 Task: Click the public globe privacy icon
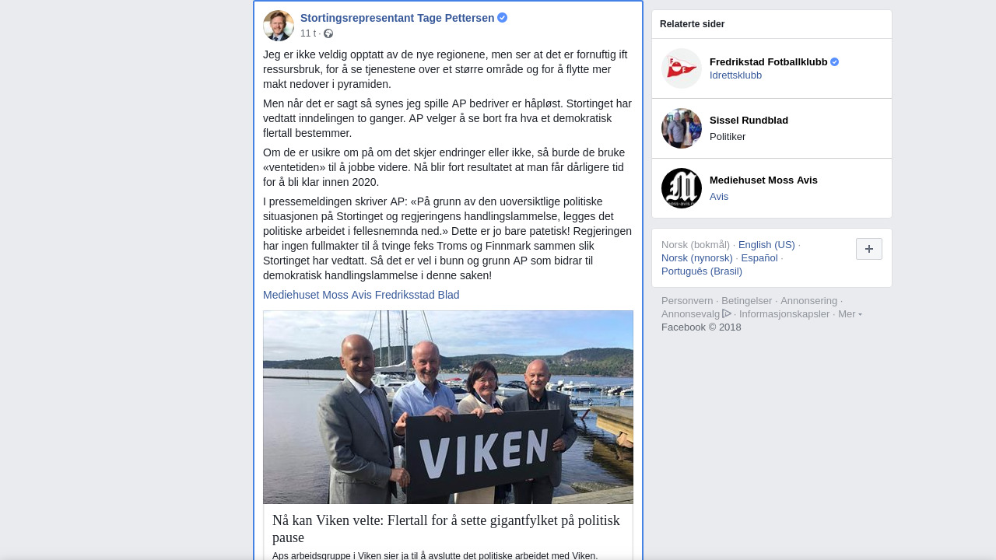[x=328, y=33]
